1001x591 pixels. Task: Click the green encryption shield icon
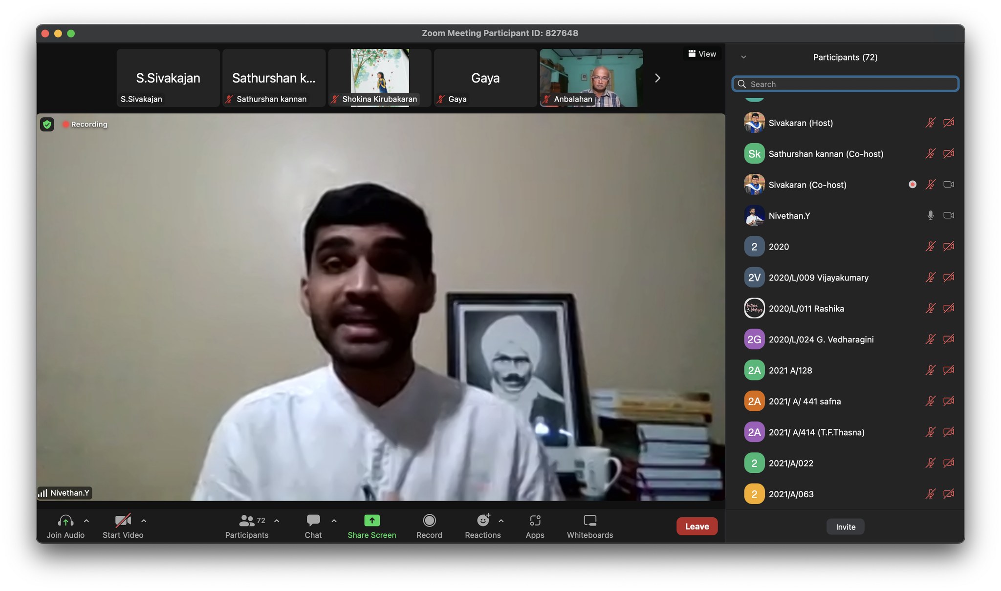tap(47, 125)
